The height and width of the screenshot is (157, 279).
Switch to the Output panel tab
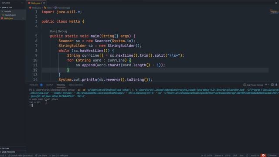[x=49, y=85]
